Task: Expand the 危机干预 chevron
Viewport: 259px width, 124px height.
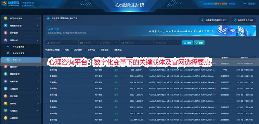Action: coord(38,81)
